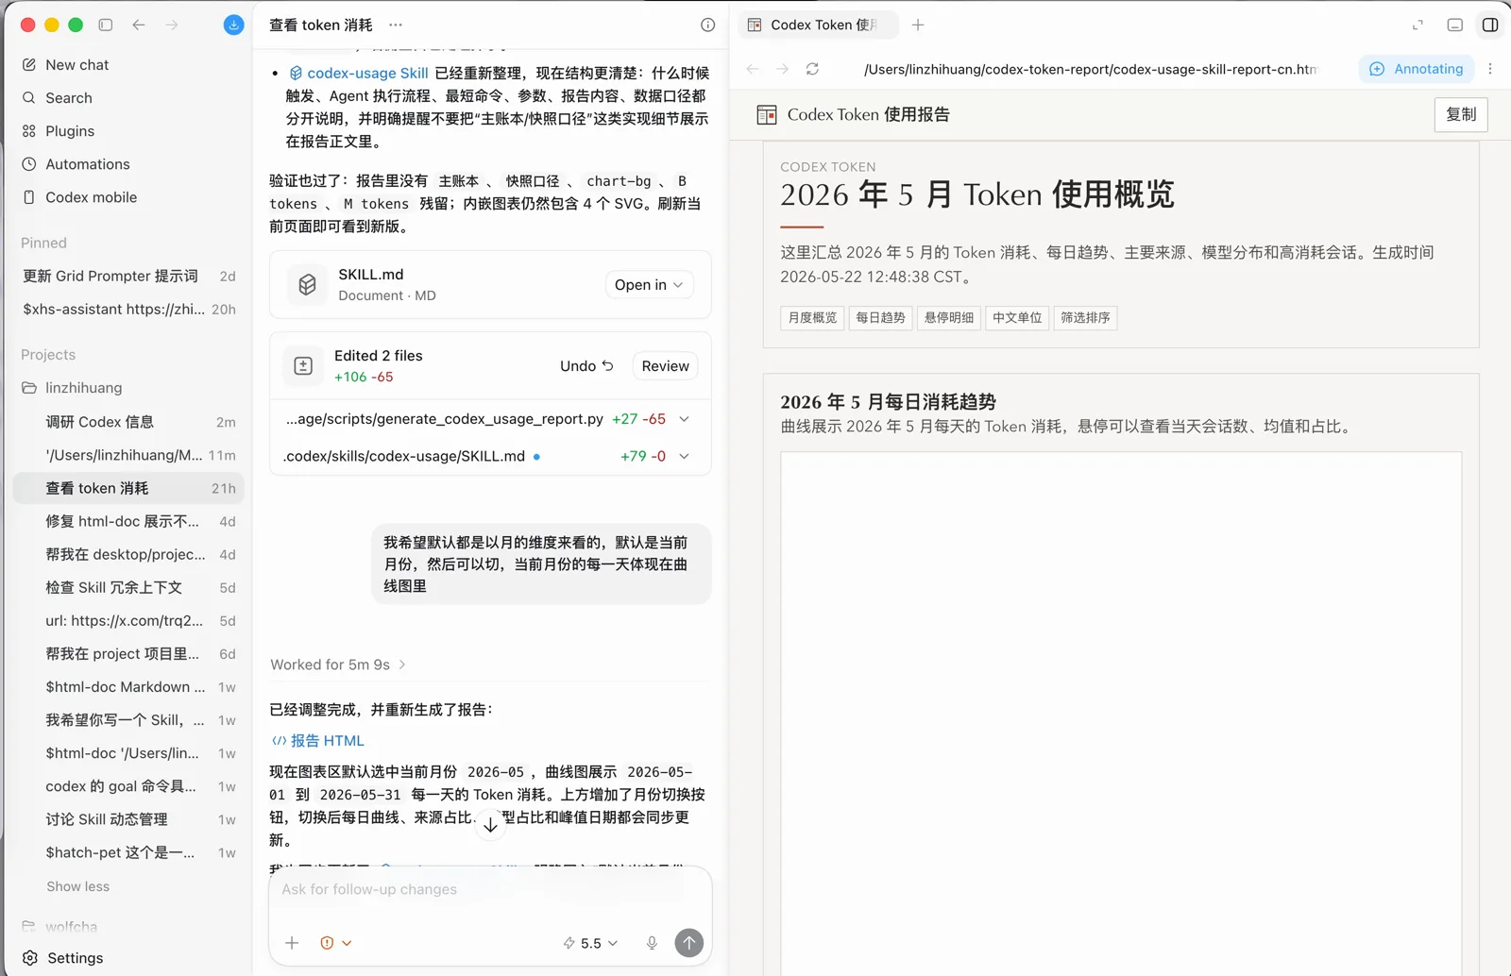1511x976 pixels.
Task: Click the blue download update icon
Action: [234, 25]
